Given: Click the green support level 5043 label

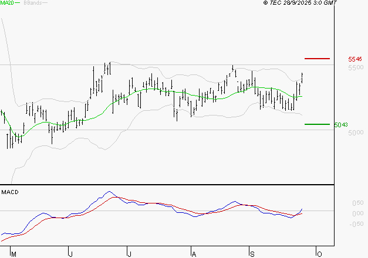Looking at the screenshot, I should coord(341,125).
